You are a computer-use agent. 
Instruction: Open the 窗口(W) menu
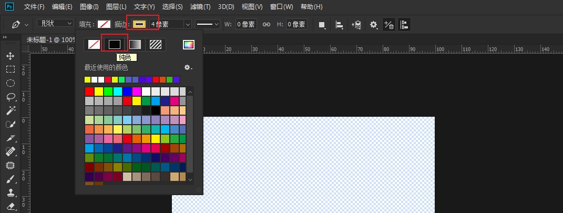tap(281, 7)
